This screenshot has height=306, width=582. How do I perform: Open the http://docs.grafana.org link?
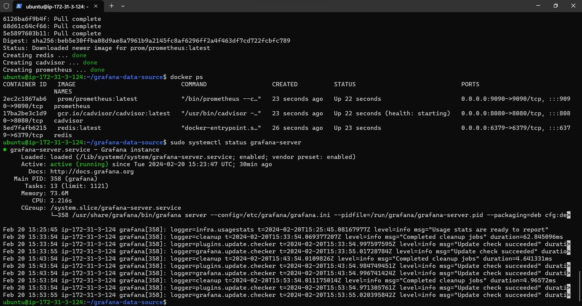pos(92,172)
